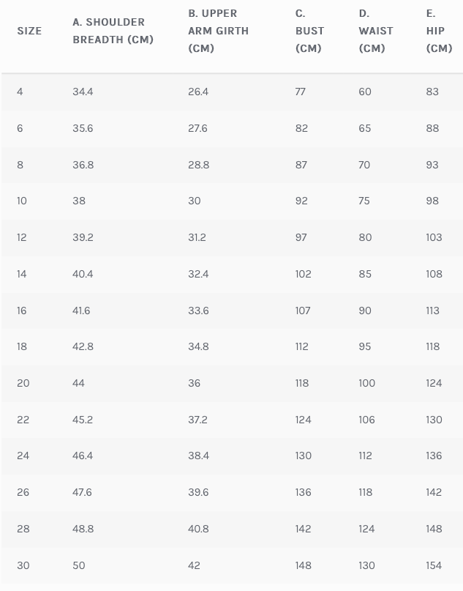The width and height of the screenshot is (463, 591).
Task: Click shoulder breadth value 42.8
Action: [83, 346]
